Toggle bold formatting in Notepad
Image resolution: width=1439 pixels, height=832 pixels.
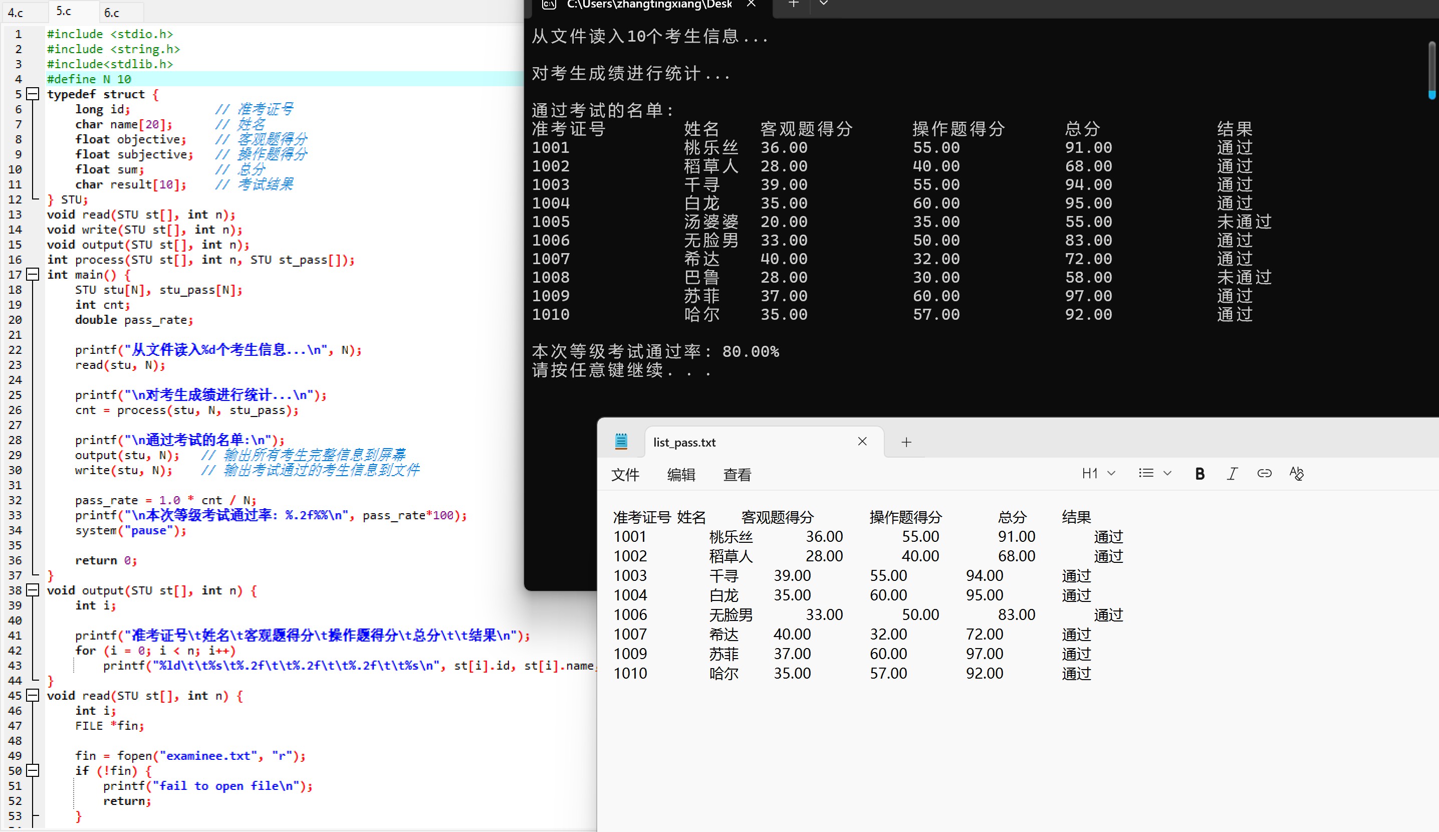1199,474
